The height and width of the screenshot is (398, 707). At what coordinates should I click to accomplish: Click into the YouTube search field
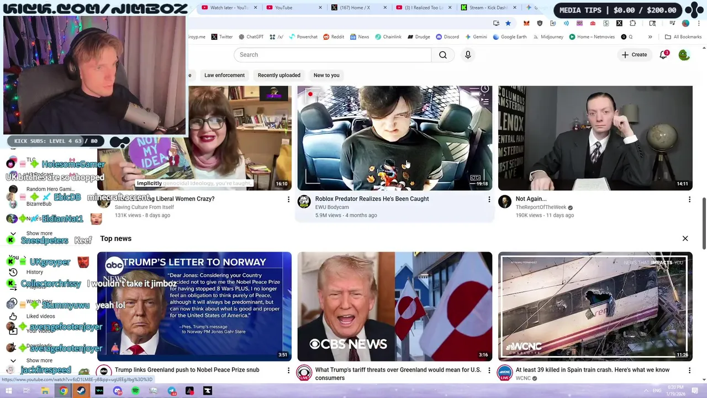click(x=333, y=55)
